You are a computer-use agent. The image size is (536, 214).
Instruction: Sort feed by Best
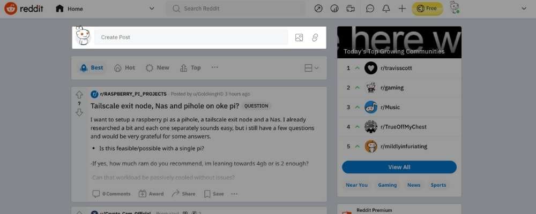tap(92, 68)
